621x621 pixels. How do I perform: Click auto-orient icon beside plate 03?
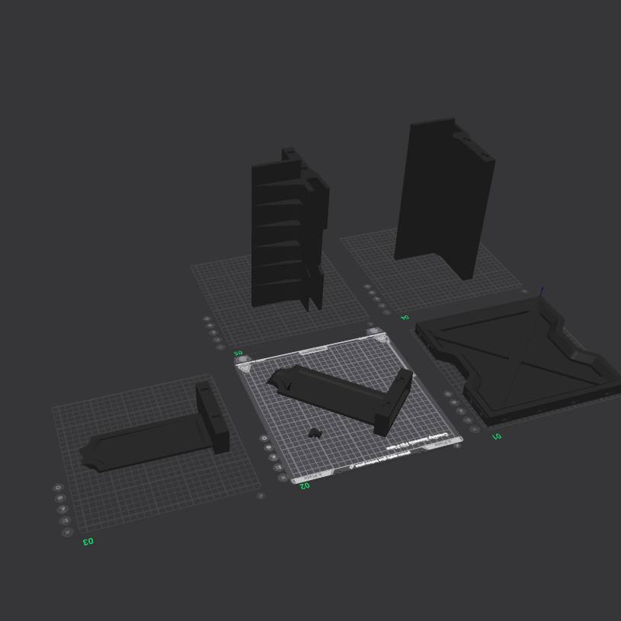click(x=65, y=520)
